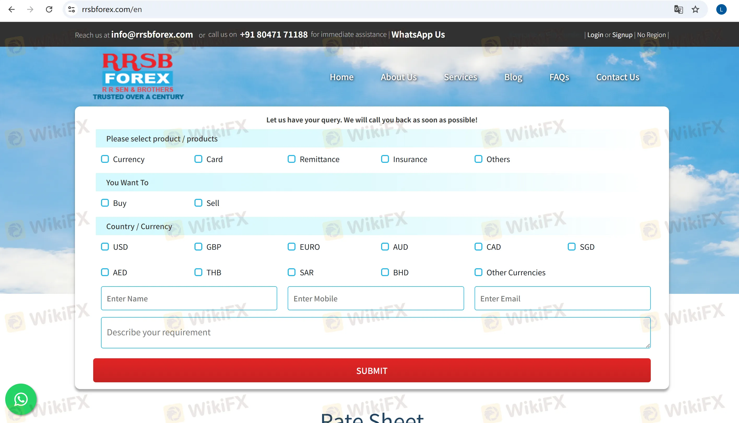Click the Enter Mobile field

tap(375, 298)
